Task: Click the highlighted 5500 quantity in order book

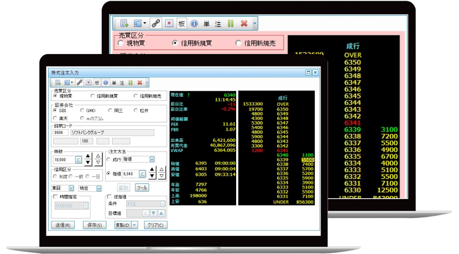Action: pos(307,160)
